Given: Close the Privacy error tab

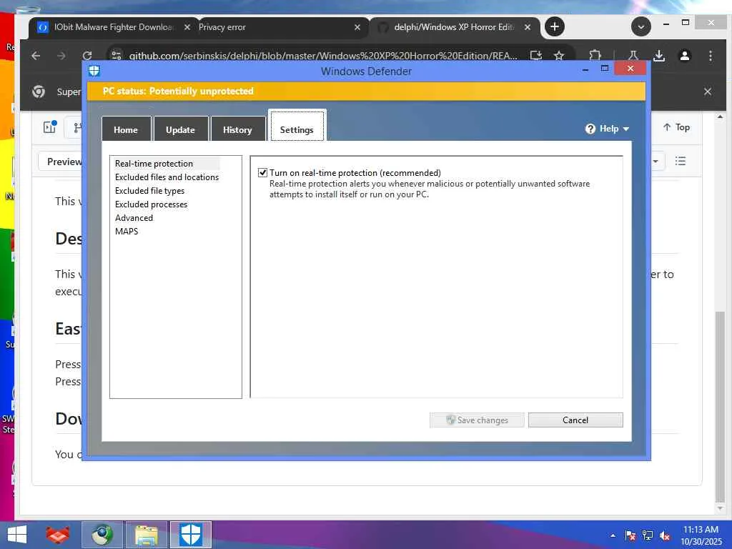Looking at the screenshot, I should 357,27.
